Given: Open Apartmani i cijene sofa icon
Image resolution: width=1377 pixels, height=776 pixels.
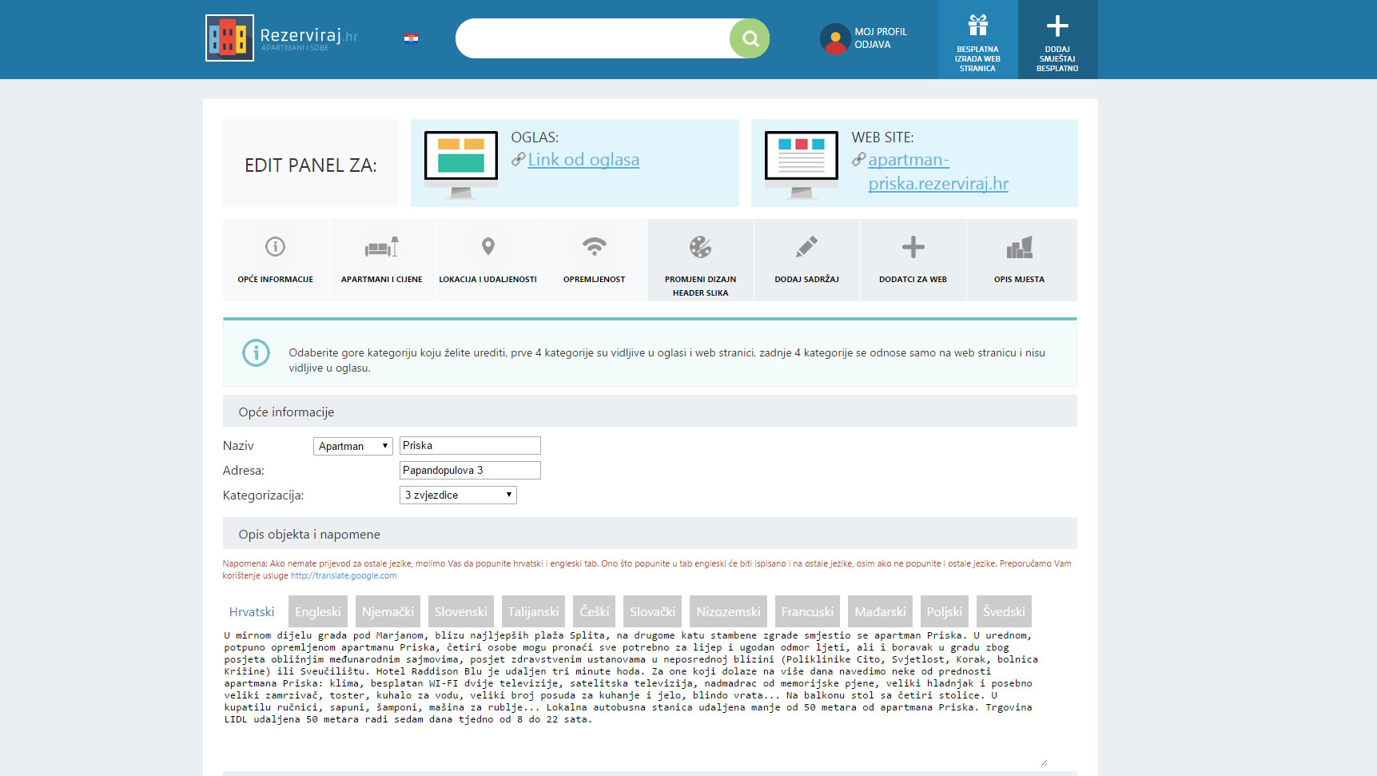Looking at the screenshot, I should tap(381, 247).
